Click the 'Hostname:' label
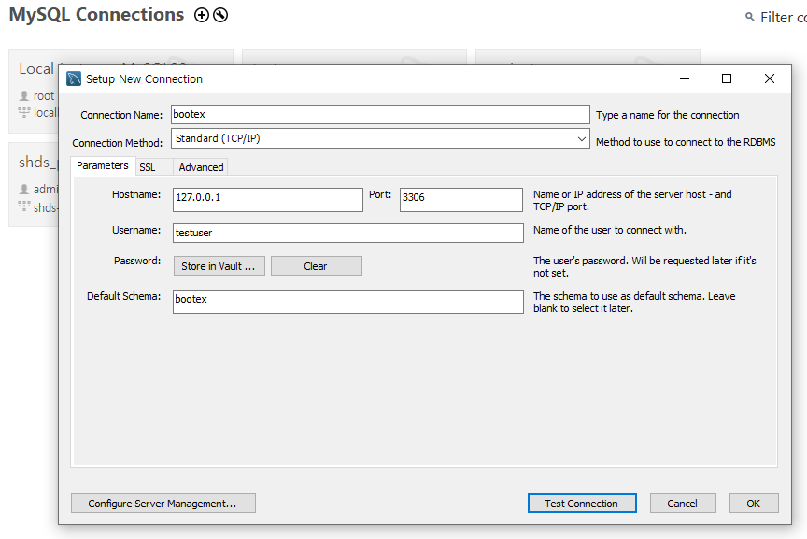The width and height of the screenshot is (807, 539). 136,194
